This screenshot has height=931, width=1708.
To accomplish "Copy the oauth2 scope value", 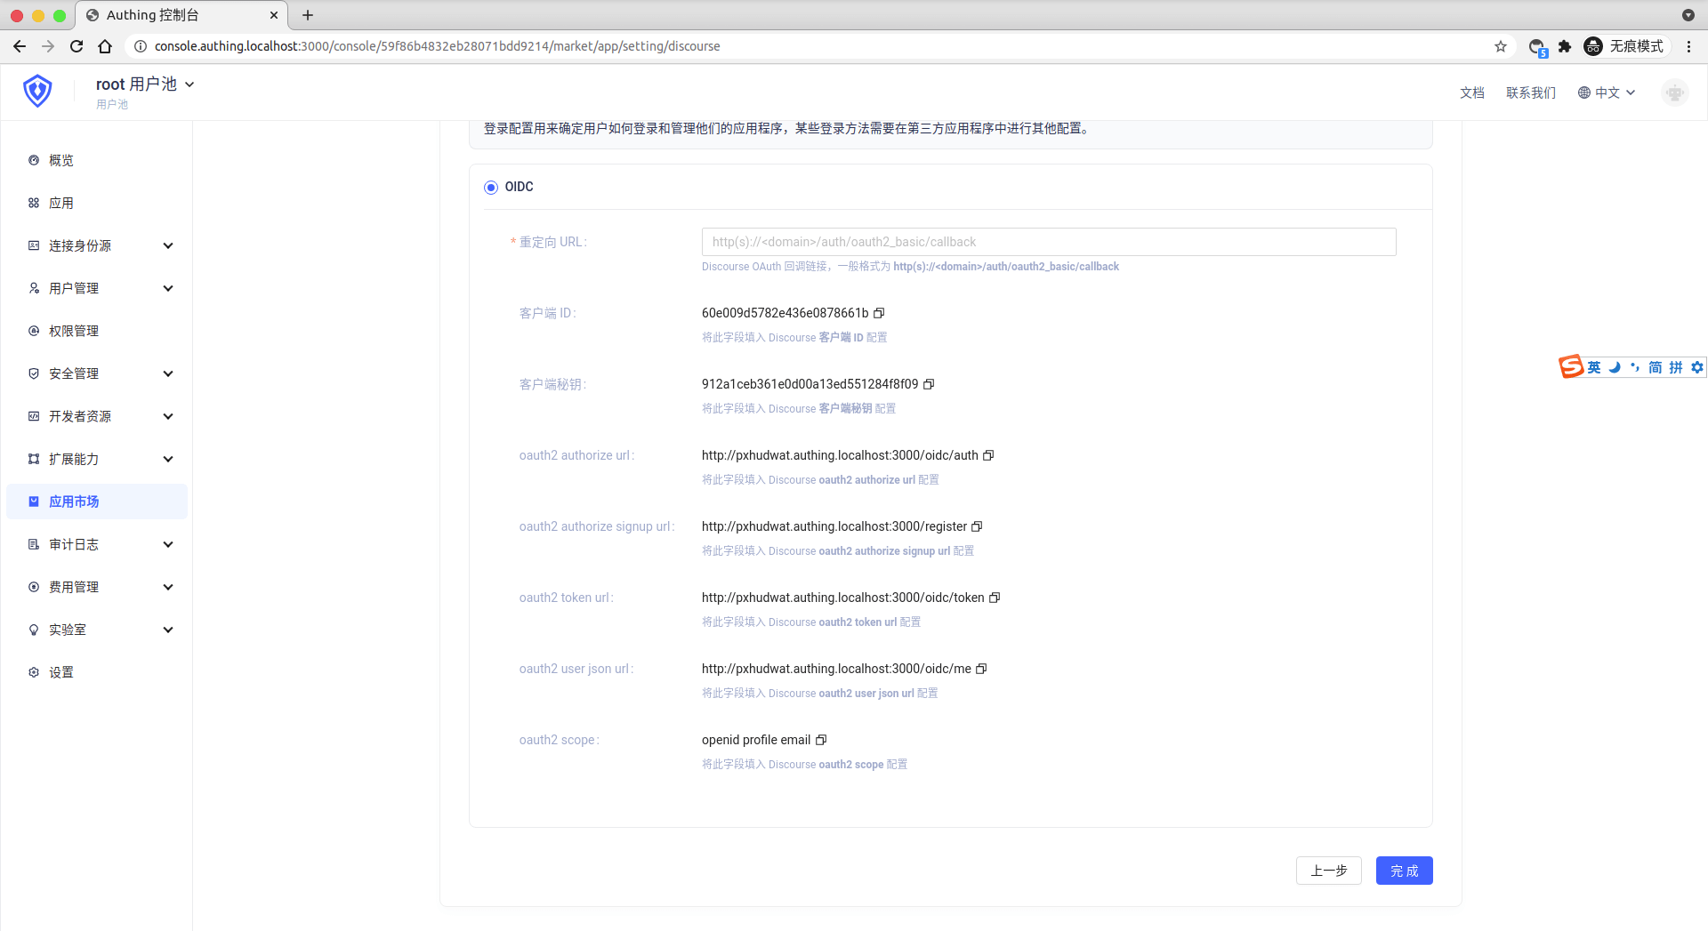I will 821,740.
